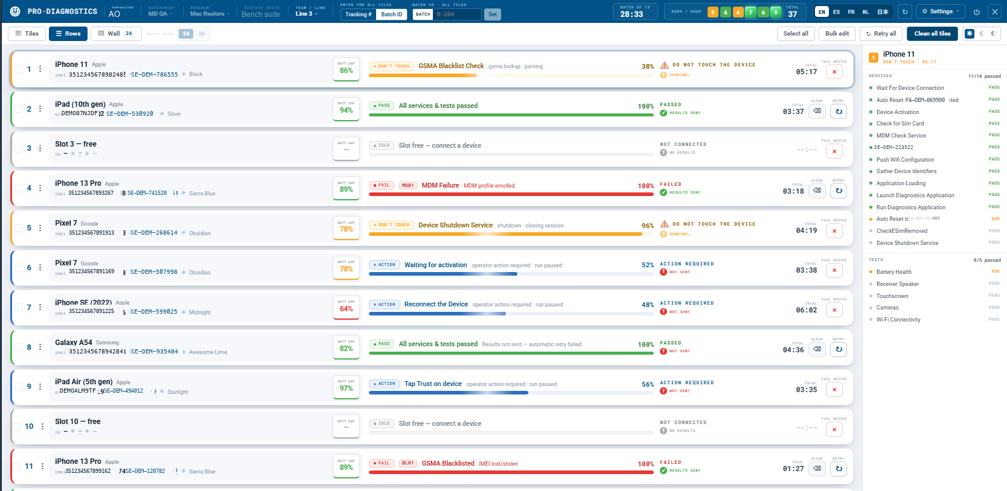Select bench size 30

(202, 34)
